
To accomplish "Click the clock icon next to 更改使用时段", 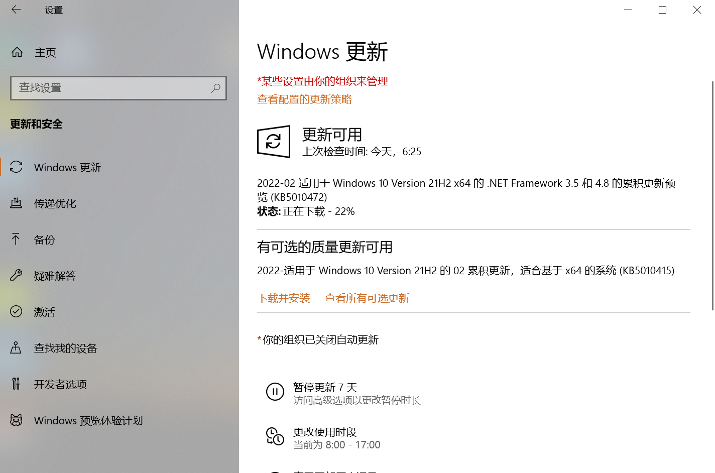I will [x=275, y=437].
